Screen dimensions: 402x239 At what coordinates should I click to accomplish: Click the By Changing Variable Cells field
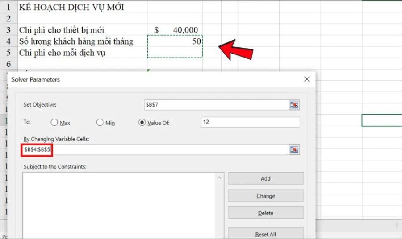tap(170, 150)
